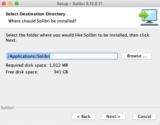Click the 1,012 MB required space value

click(58, 65)
